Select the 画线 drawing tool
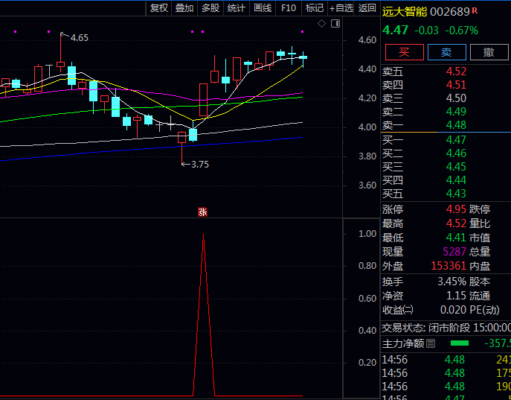Screen dimensions: 511x400 [x=262, y=8]
